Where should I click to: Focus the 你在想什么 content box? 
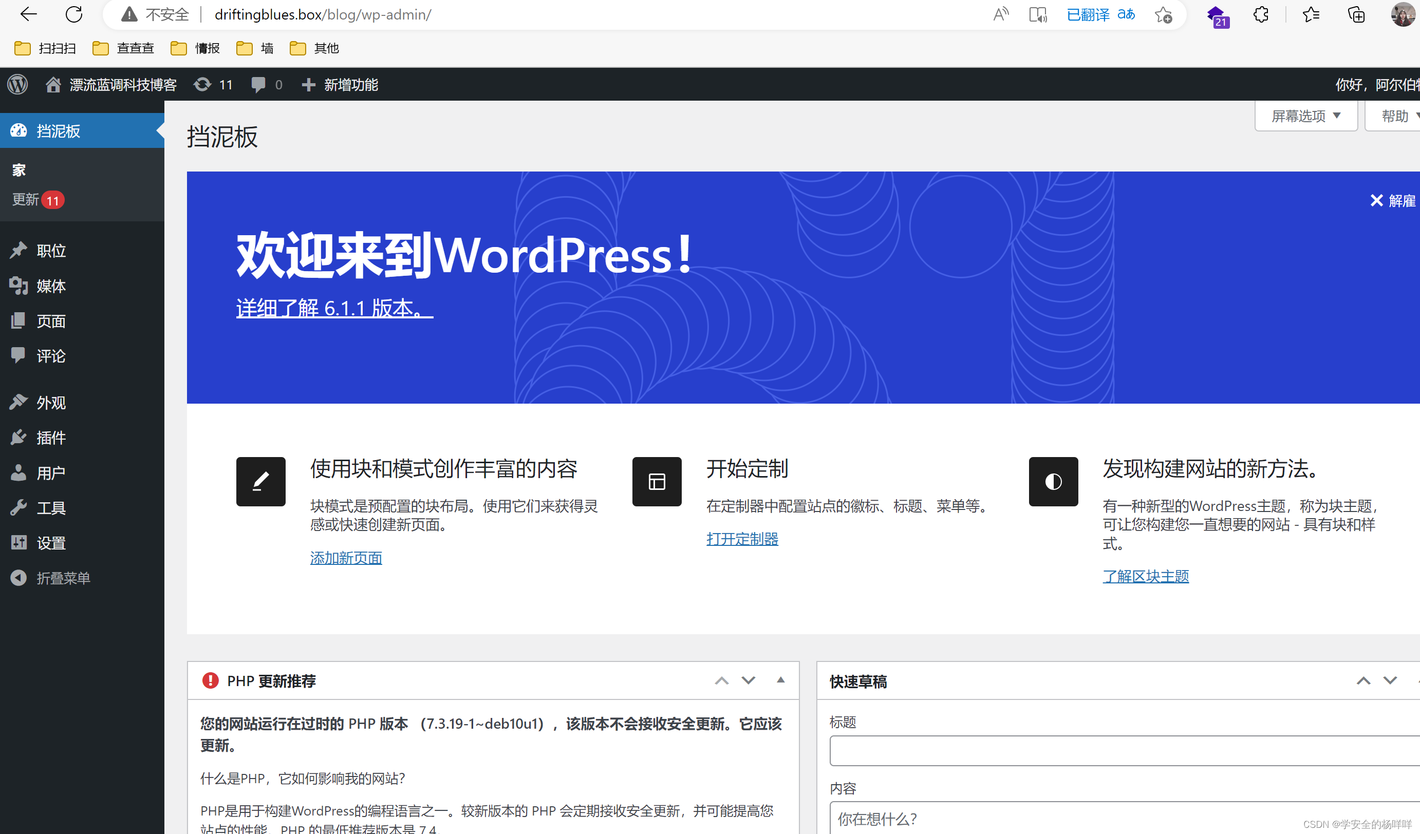(x=1125, y=818)
